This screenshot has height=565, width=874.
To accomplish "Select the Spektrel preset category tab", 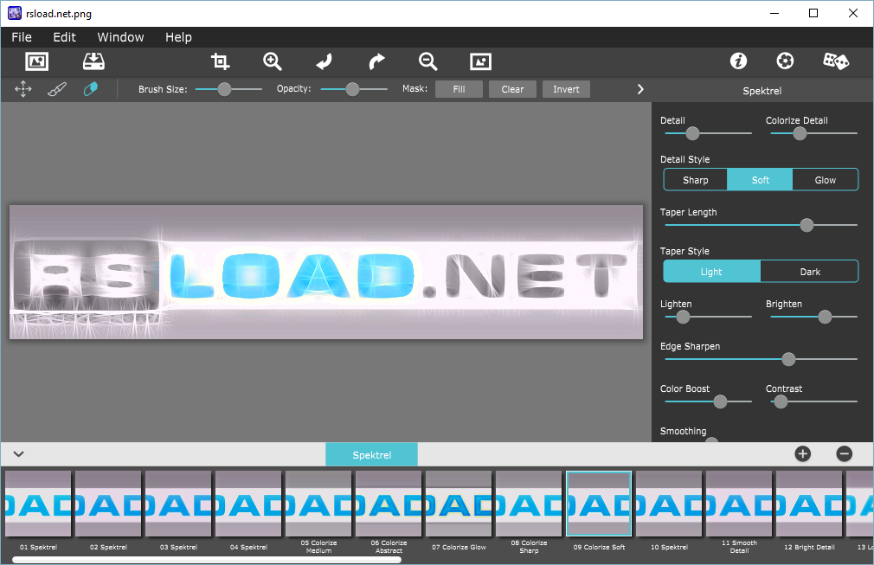I will [x=372, y=454].
